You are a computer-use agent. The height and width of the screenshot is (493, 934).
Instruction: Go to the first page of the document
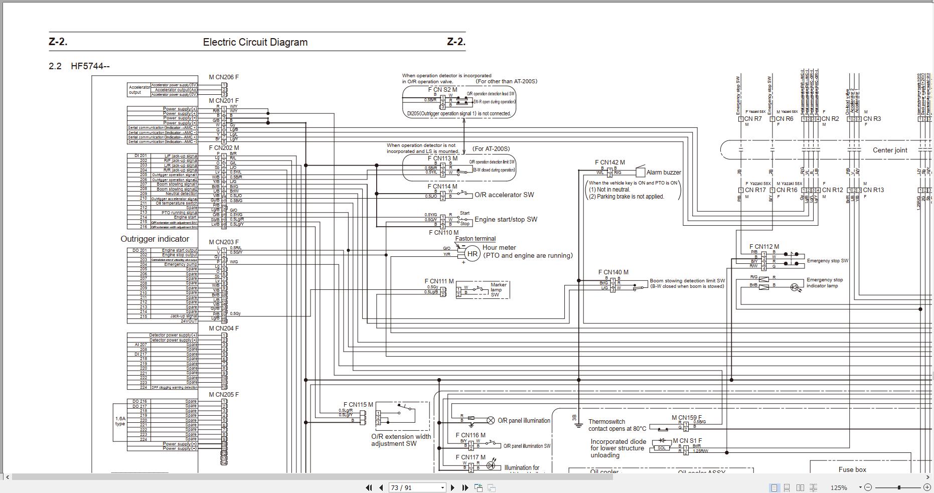point(369,487)
